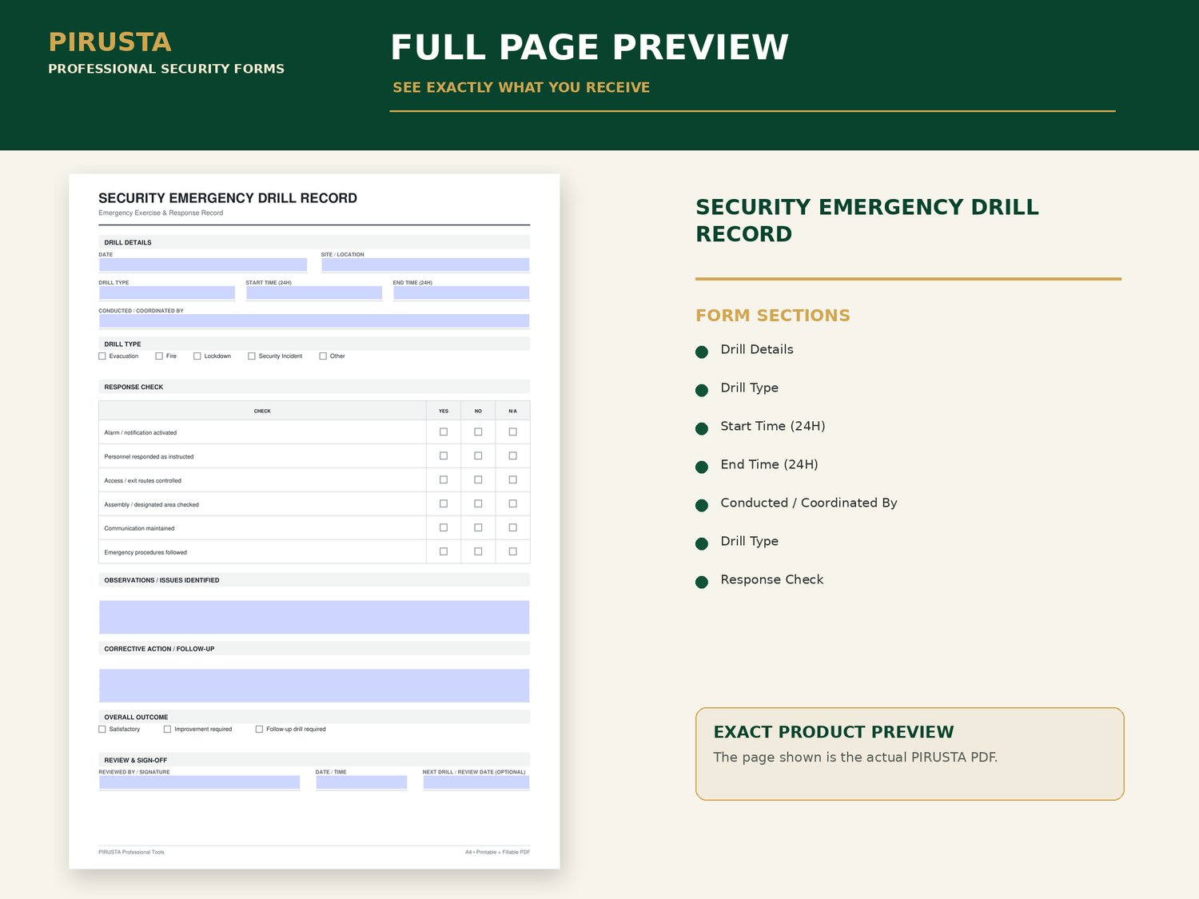This screenshot has width=1199, height=899.
Task: Click 'Start Time (24H)' in form sections list
Action: tap(773, 426)
